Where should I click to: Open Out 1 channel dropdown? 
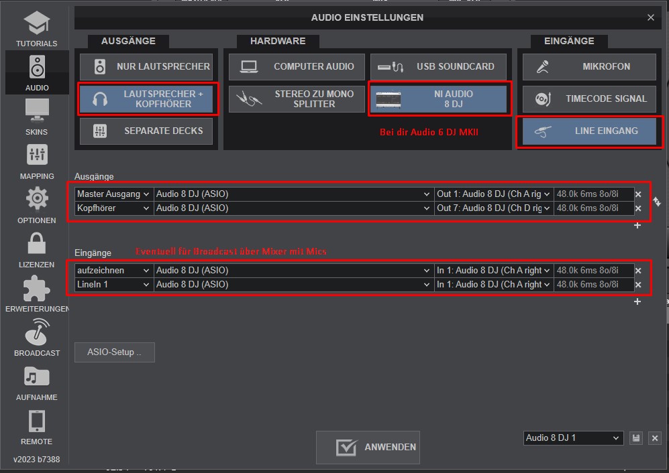coord(493,194)
